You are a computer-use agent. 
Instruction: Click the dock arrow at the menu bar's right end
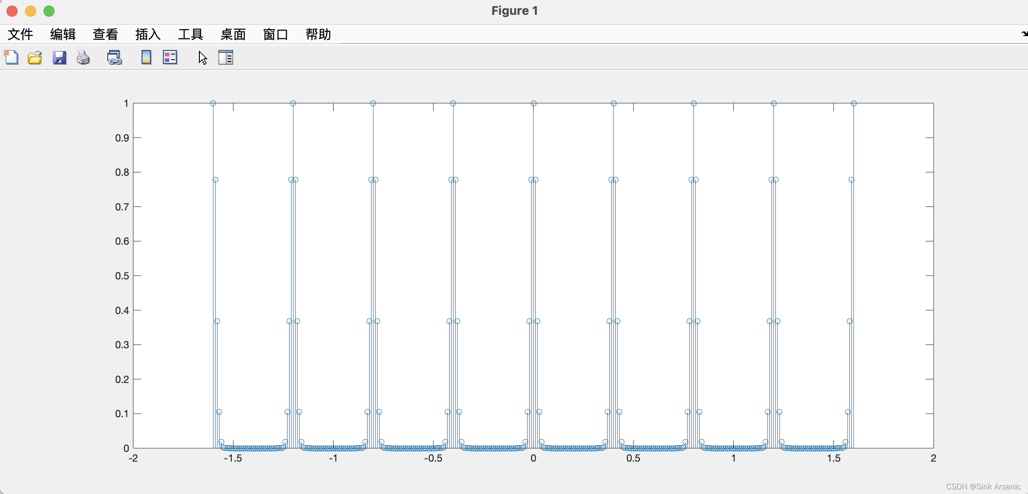click(x=1024, y=34)
